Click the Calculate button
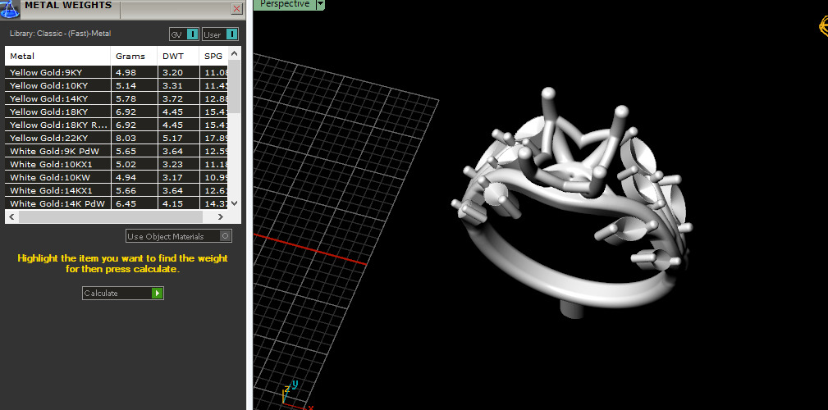 [123, 293]
